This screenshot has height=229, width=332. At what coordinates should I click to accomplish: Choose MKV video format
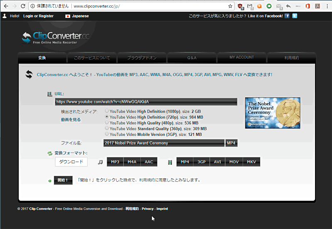coord(251,162)
